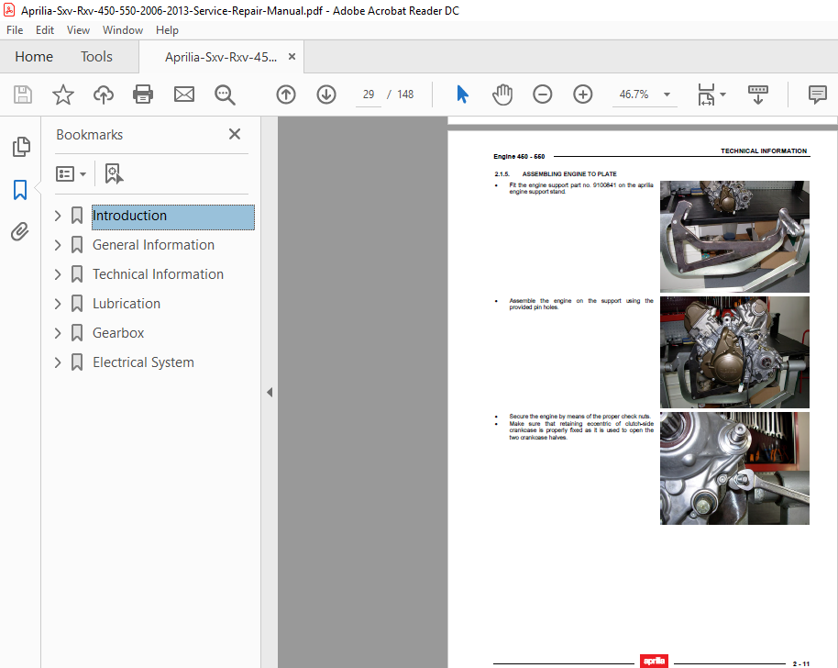Add file to Starred with star icon
Image resolution: width=838 pixels, height=668 pixels.
coord(63,95)
